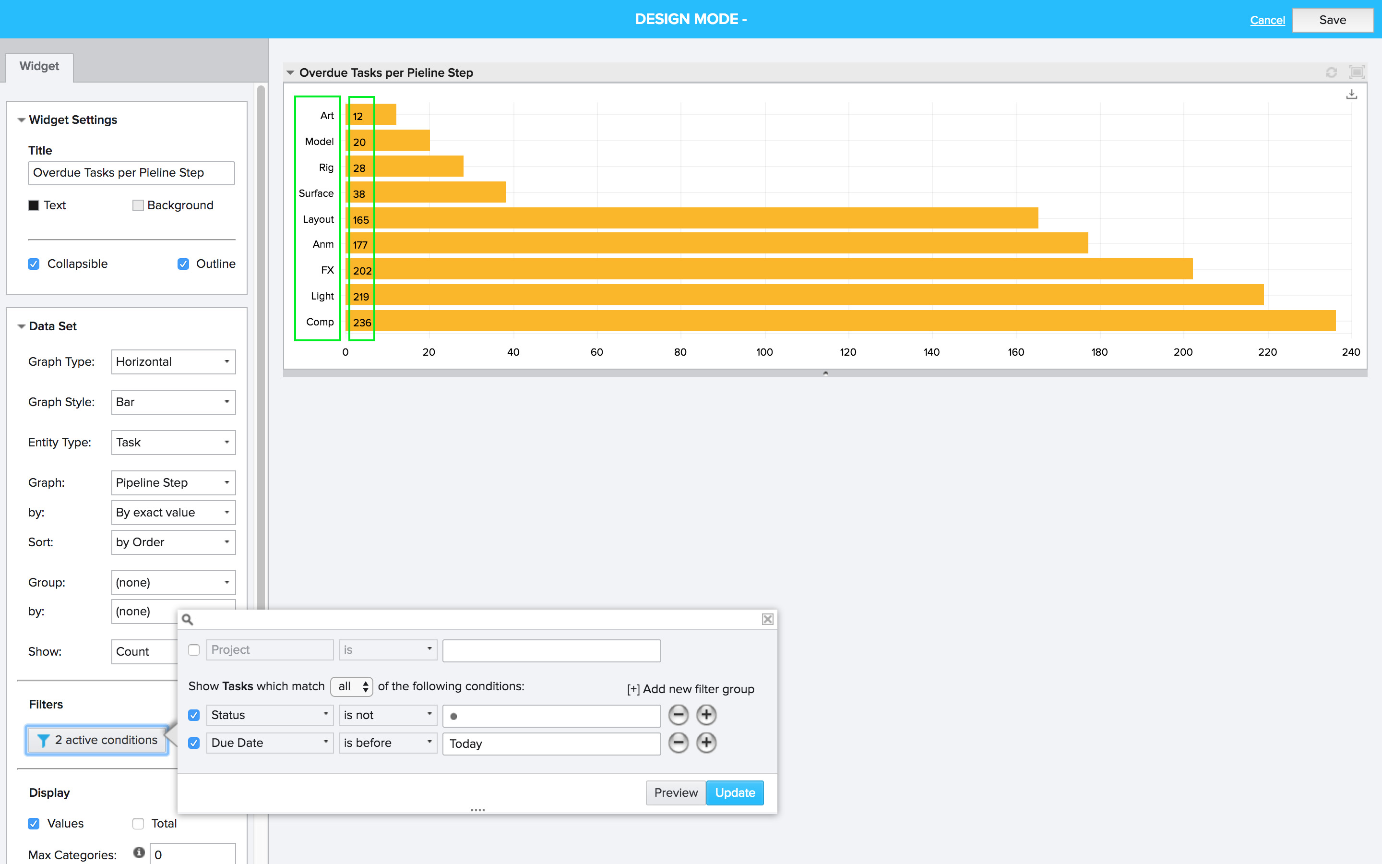
Task: Download the chart data
Action: point(1352,93)
